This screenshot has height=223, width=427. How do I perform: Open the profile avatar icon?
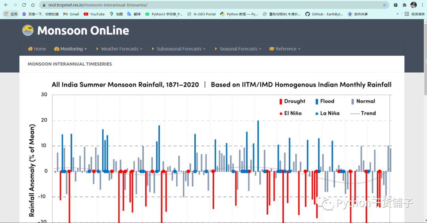coord(414,5)
